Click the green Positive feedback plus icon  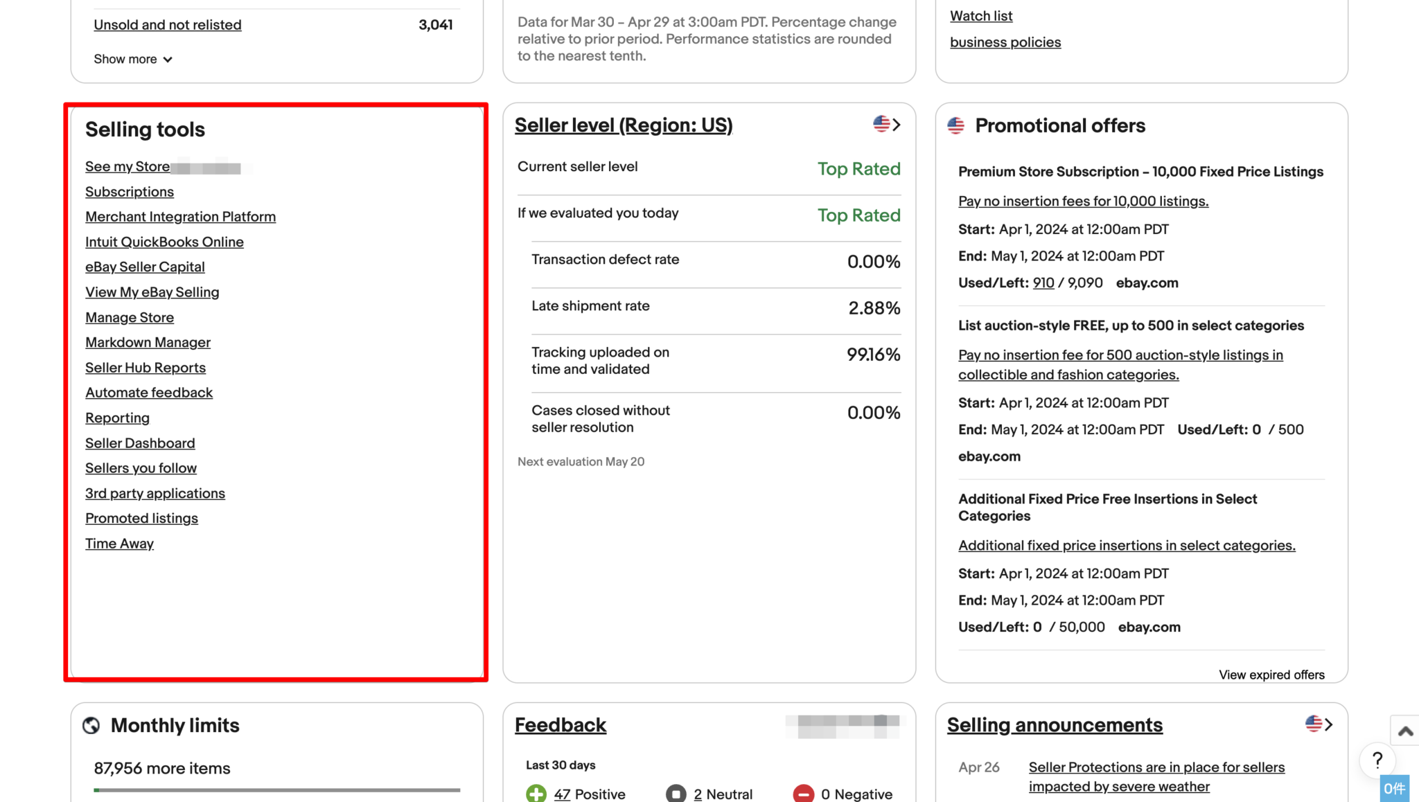tap(536, 794)
